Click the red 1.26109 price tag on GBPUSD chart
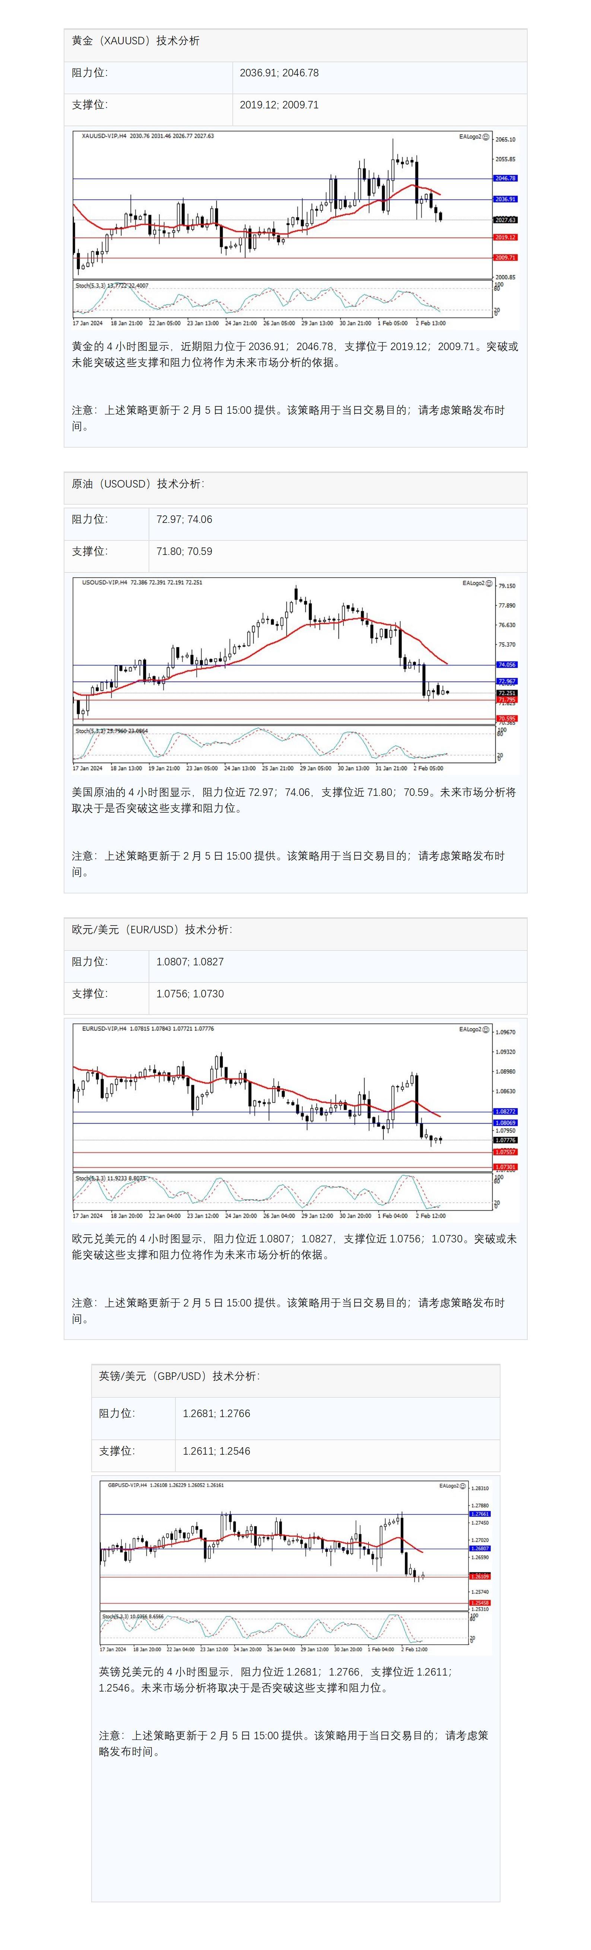Image resolution: width=591 pixels, height=1950 pixels. [x=480, y=1576]
